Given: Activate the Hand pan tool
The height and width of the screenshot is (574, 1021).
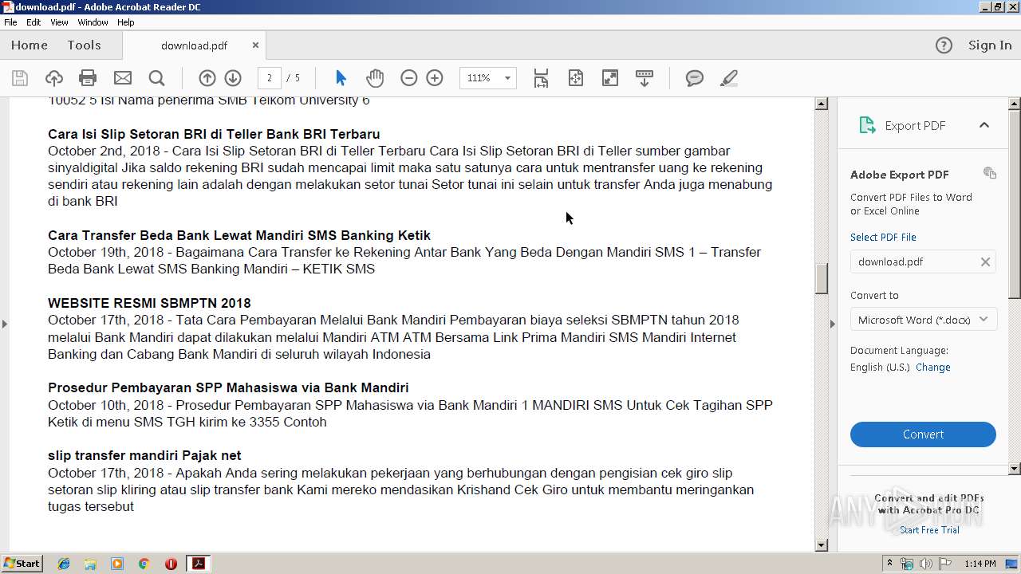Looking at the screenshot, I should click(x=375, y=78).
